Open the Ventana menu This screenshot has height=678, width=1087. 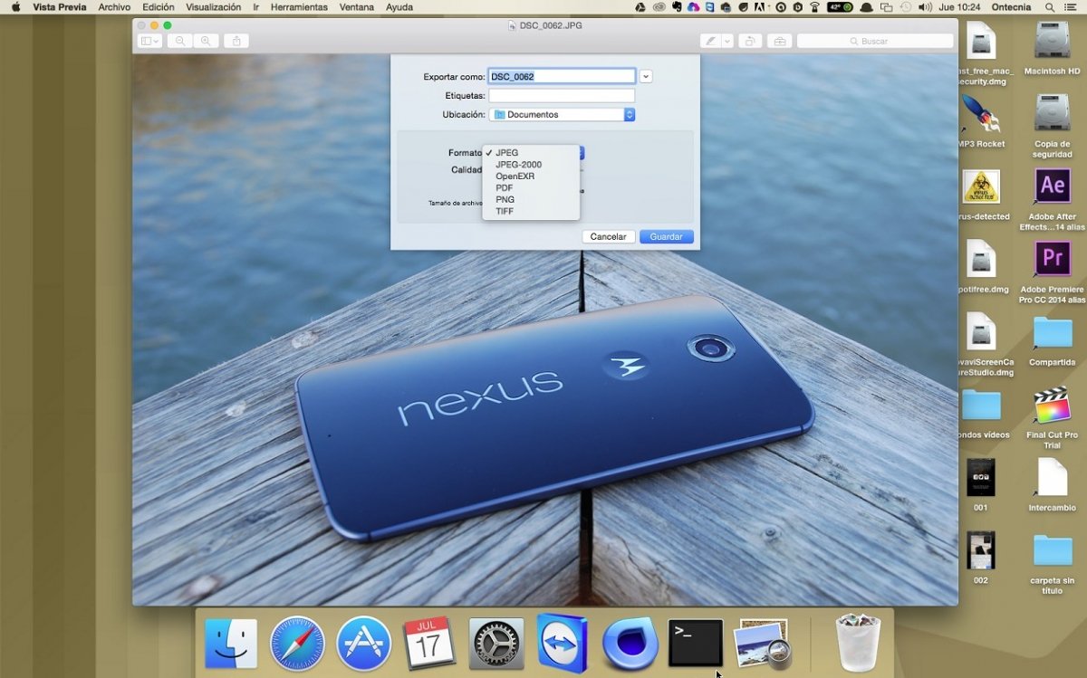click(x=357, y=7)
